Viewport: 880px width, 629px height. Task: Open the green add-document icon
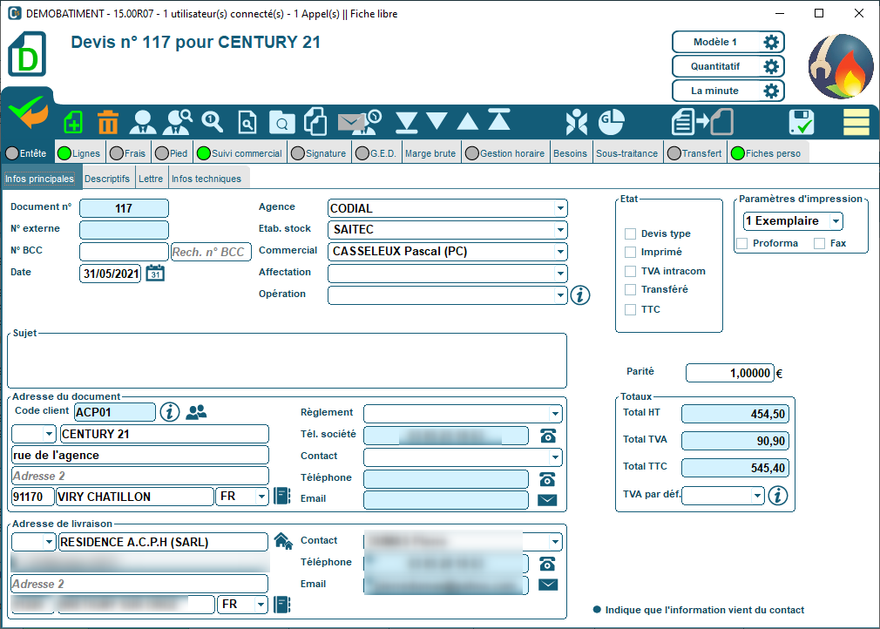(72, 122)
